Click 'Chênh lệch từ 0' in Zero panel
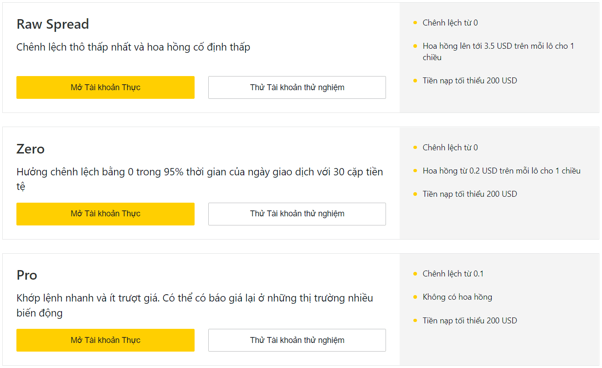The image size is (602, 368). pos(450,148)
